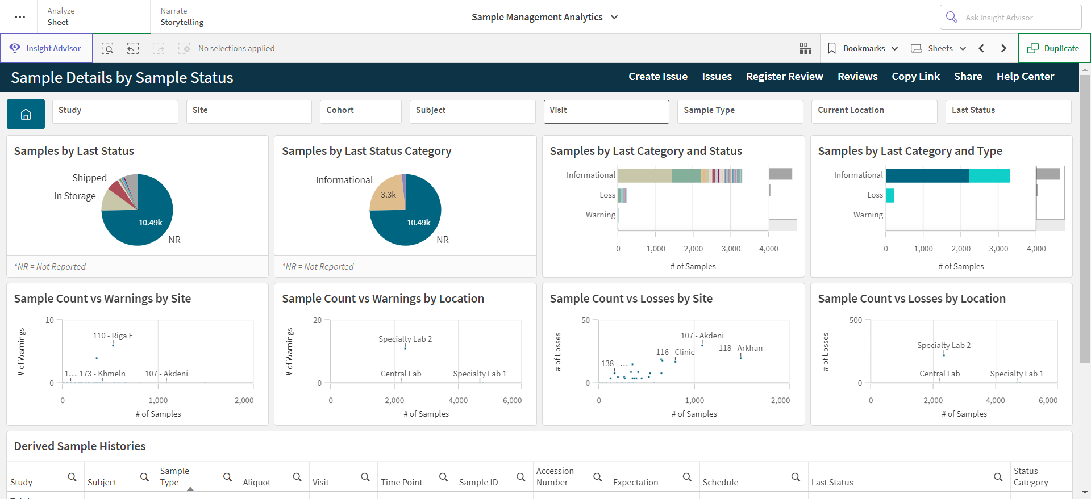1091x499 pixels.
Task: Open the Sample Type filter pane
Action: (x=740, y=111)
